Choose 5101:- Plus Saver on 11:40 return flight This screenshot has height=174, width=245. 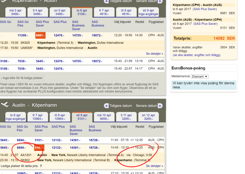39,140
